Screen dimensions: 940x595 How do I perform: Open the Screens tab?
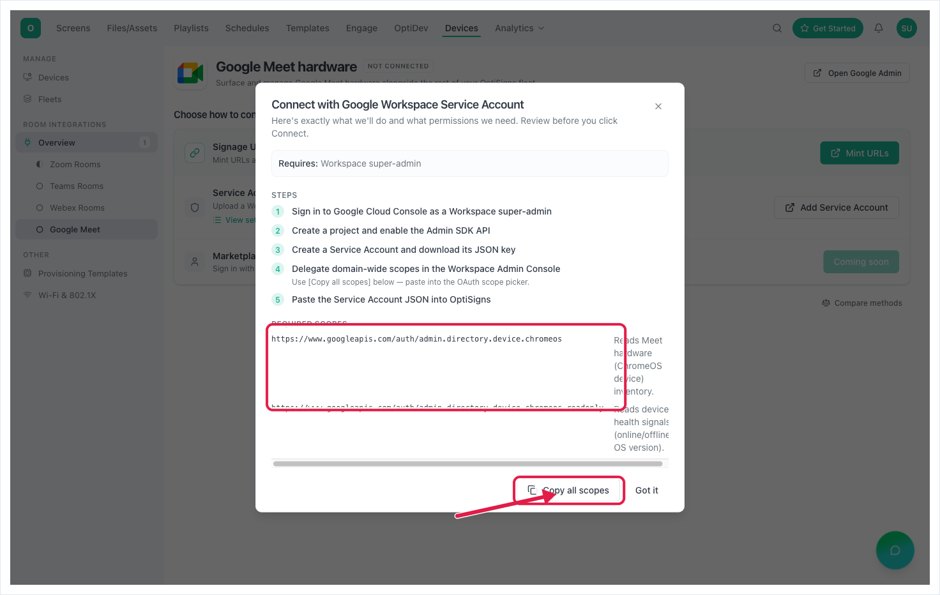click(x=73, y=28)
